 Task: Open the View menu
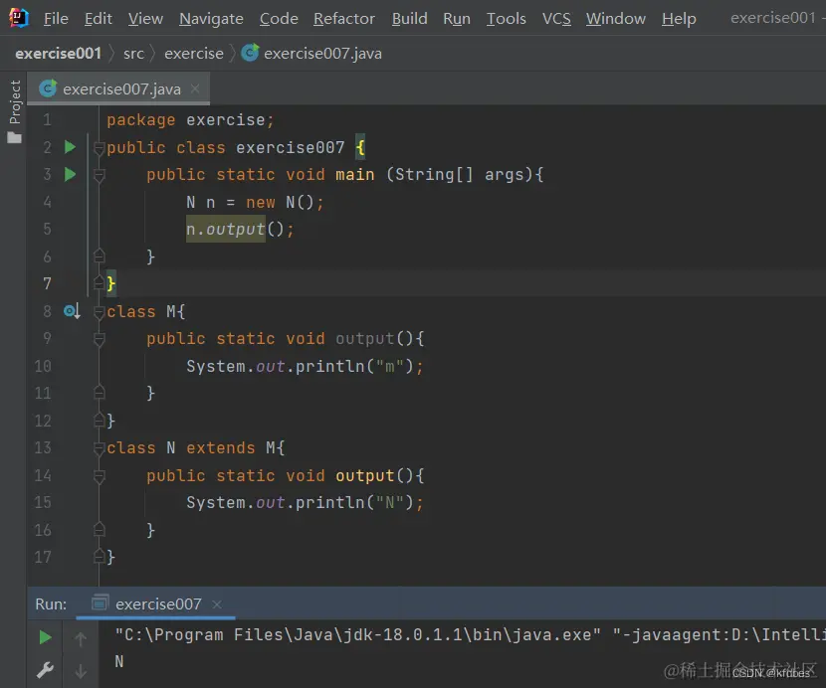coord(145,19)
